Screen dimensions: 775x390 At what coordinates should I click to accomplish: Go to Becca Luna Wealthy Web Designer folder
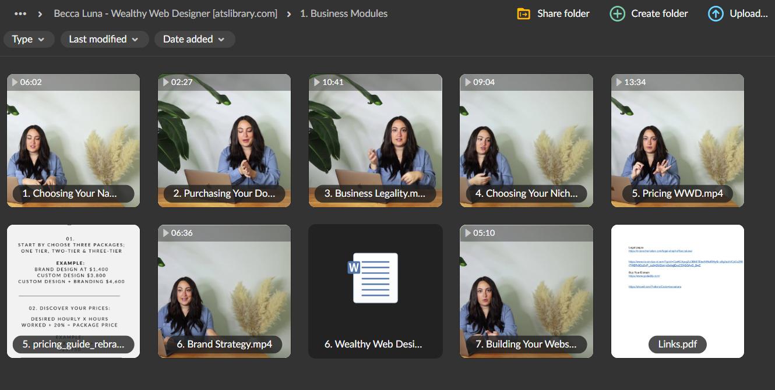click(x=165, y=13)
